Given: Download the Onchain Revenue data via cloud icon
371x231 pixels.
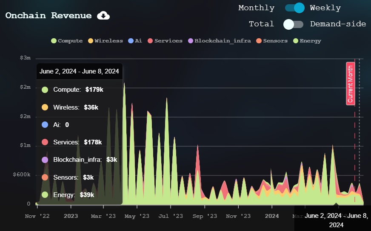Looking at the screenshot, I should click(103, 16).
